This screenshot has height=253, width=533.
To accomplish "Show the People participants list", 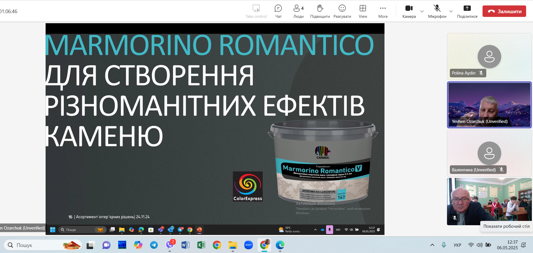I will (298, 11).
